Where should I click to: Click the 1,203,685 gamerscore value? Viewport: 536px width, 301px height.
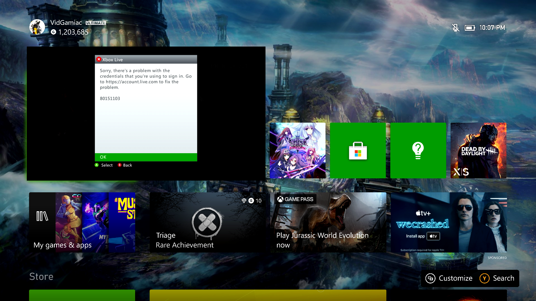[73, 32]
